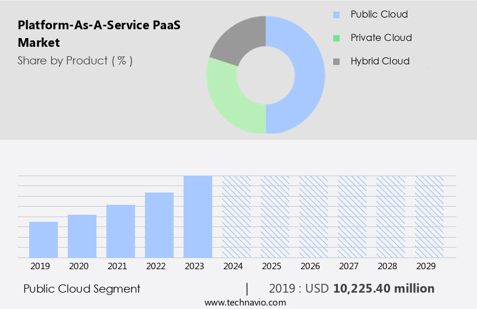
Task: Click the Private Cloud legend color swatch
Action: point(336,38)
